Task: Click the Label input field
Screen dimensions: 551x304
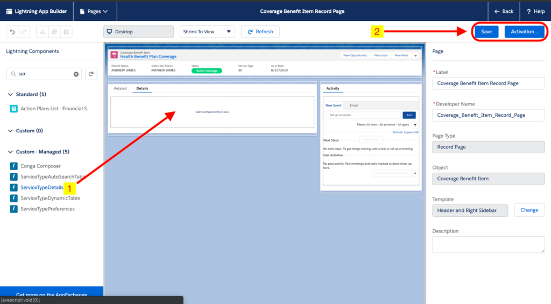Action: [x=489, y=83]
